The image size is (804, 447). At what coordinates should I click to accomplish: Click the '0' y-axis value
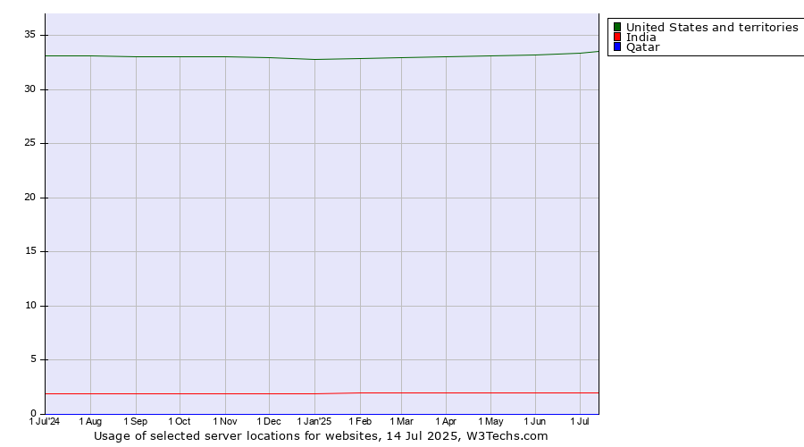(33, 414)
